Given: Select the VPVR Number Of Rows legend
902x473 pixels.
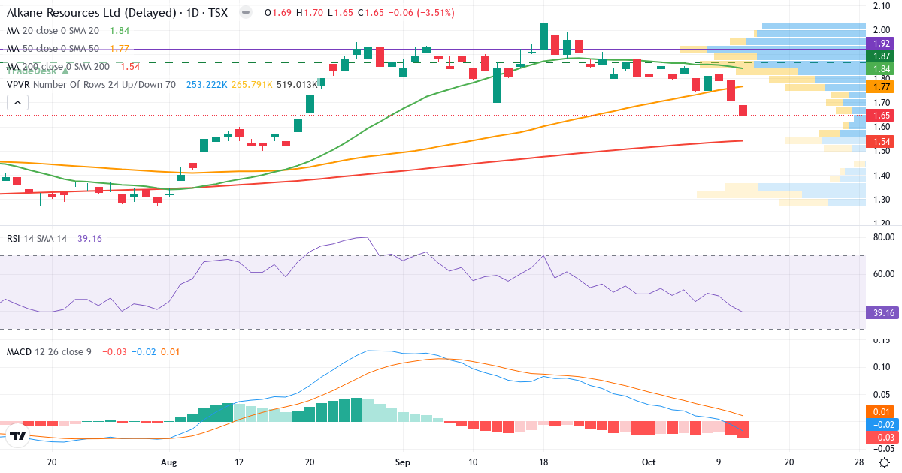Looking at the screenshot, I should 91,85.
